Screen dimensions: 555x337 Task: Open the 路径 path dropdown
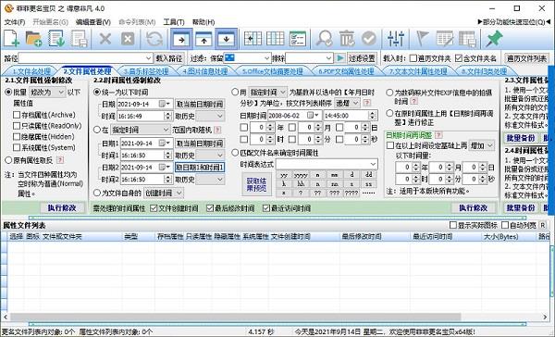(x=149, y=58)
